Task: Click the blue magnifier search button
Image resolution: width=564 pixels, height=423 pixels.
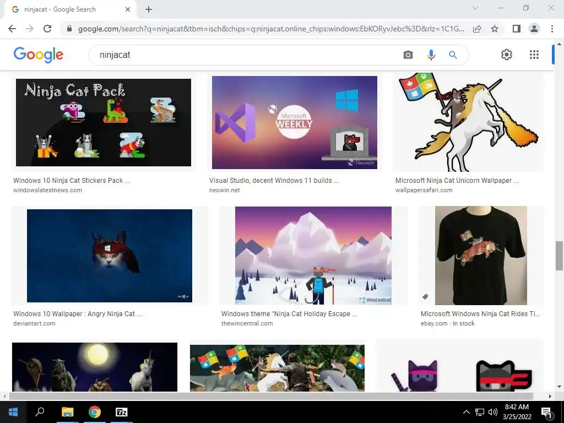Action: click(453, 55)
